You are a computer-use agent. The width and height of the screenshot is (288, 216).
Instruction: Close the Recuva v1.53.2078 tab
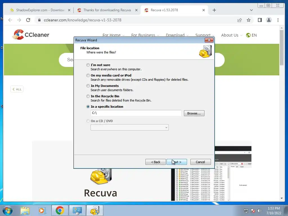pos(204,10)
